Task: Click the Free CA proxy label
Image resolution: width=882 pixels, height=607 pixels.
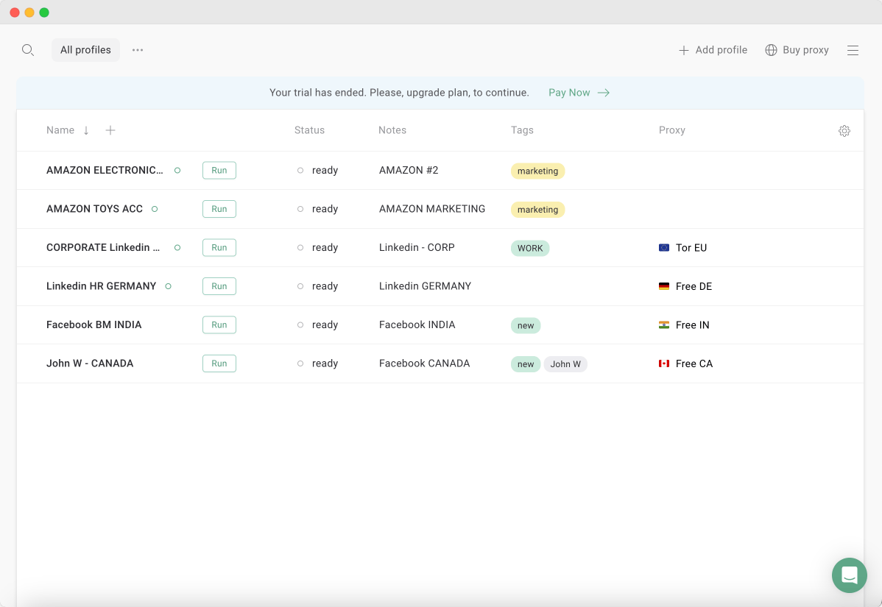Action: pos(694,364)
